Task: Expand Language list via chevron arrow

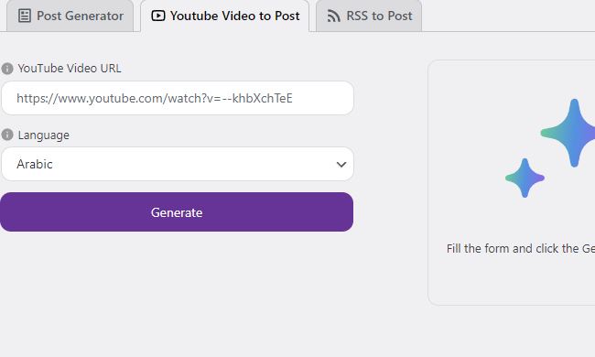Action: point(341,164)
